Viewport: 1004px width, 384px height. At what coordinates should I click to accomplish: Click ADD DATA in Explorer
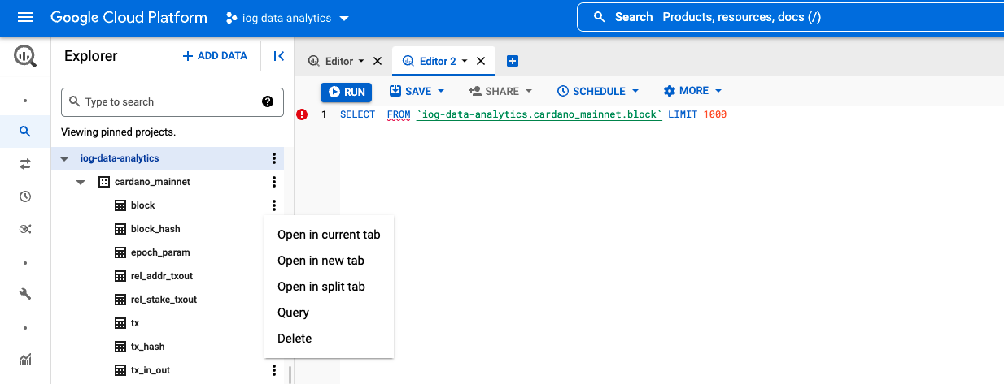pyautogui.click(x=215, y=56)
